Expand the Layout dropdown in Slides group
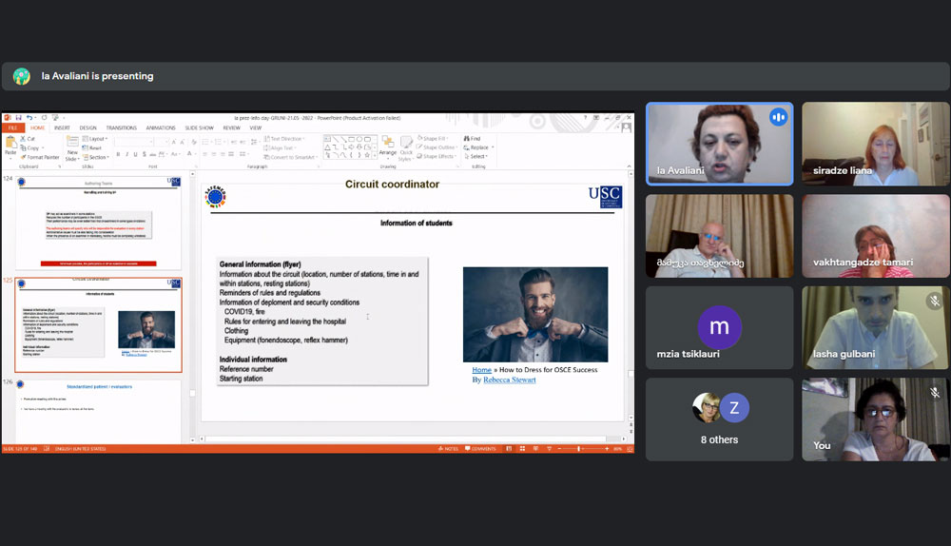The width and height of the screenshot is (951, 546). [97, 139]
